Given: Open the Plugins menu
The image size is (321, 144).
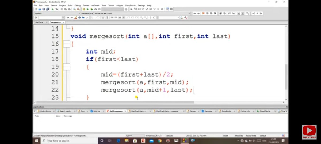Looking at the screenshot, I should (120, 5).
